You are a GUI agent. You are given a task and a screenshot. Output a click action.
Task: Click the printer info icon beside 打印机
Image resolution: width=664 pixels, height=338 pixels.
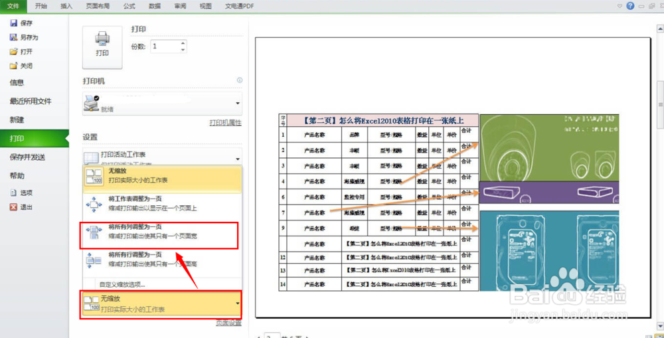point(240,80)
